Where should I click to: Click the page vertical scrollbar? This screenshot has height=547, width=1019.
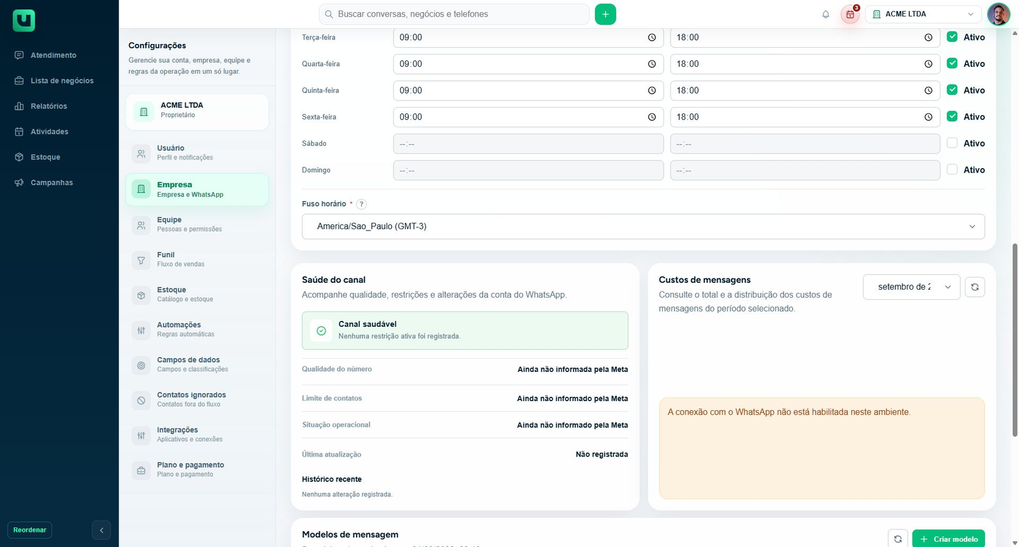1015,339
